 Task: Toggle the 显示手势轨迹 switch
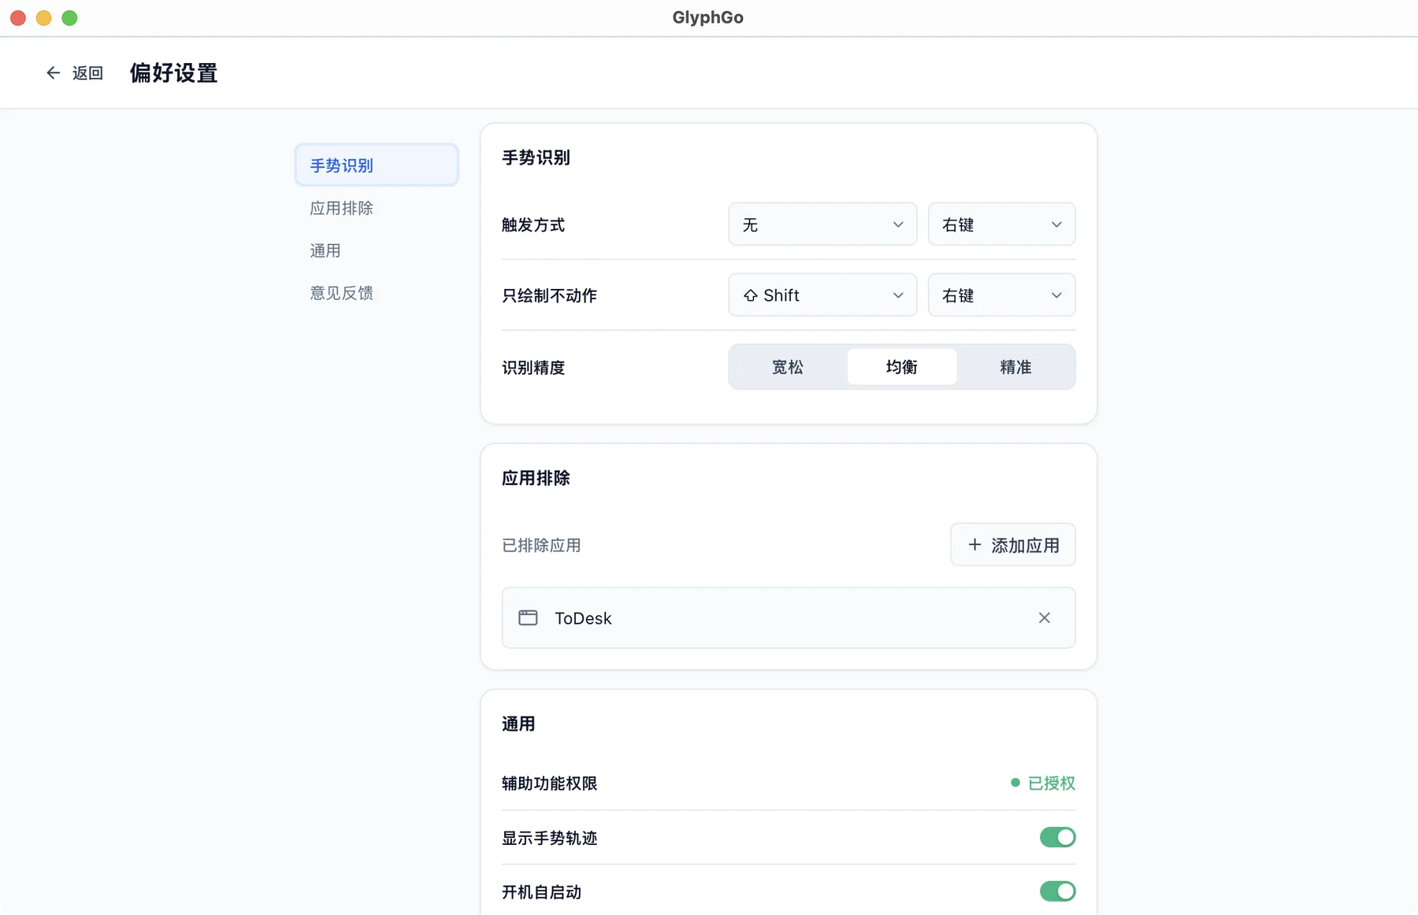point(1057,837)
